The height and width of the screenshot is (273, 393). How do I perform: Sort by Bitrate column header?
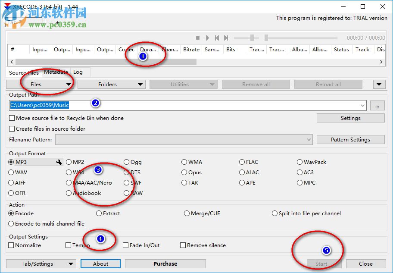coord(191,50)
